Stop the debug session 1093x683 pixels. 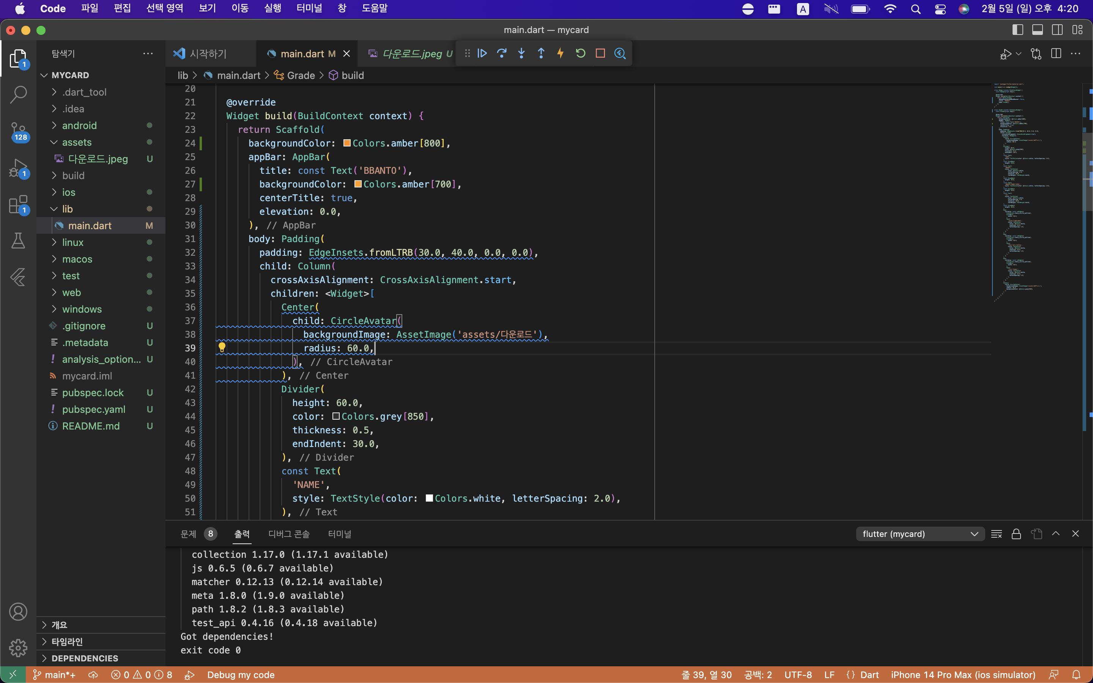600,53
